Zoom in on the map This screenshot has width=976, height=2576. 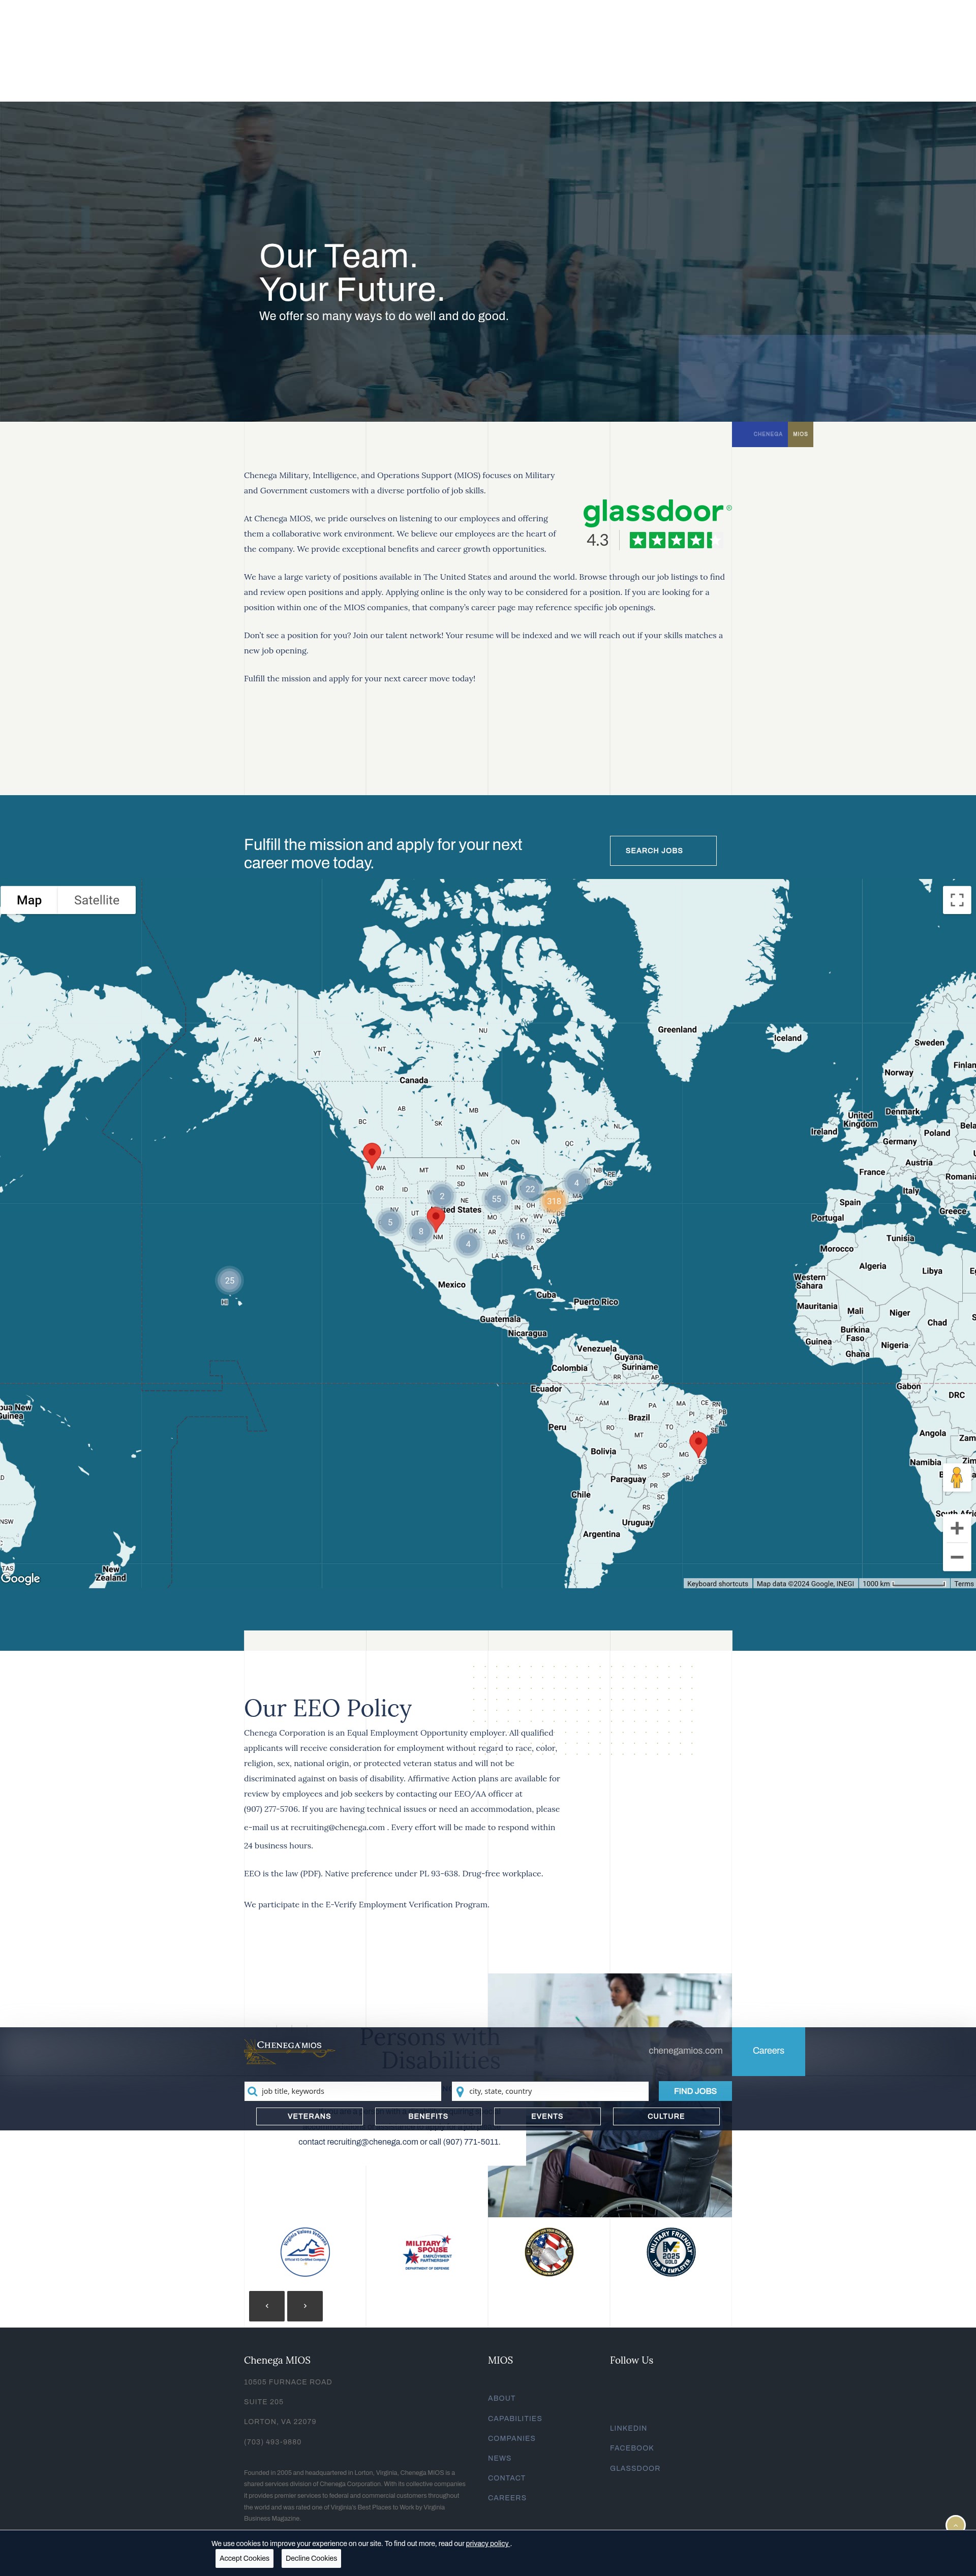(x=956, y=1528)
